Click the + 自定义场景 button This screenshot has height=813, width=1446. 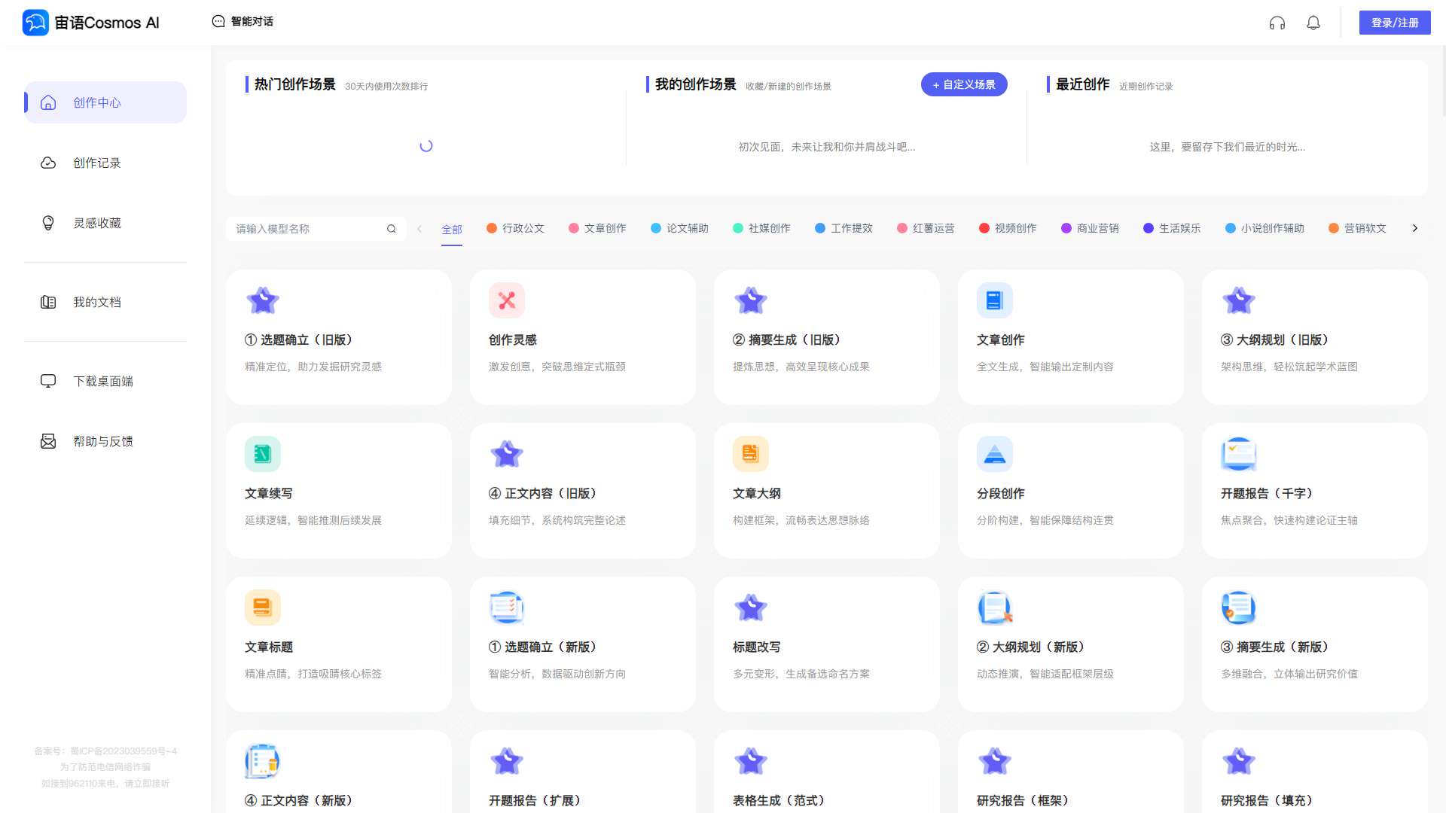click(964, 84)
